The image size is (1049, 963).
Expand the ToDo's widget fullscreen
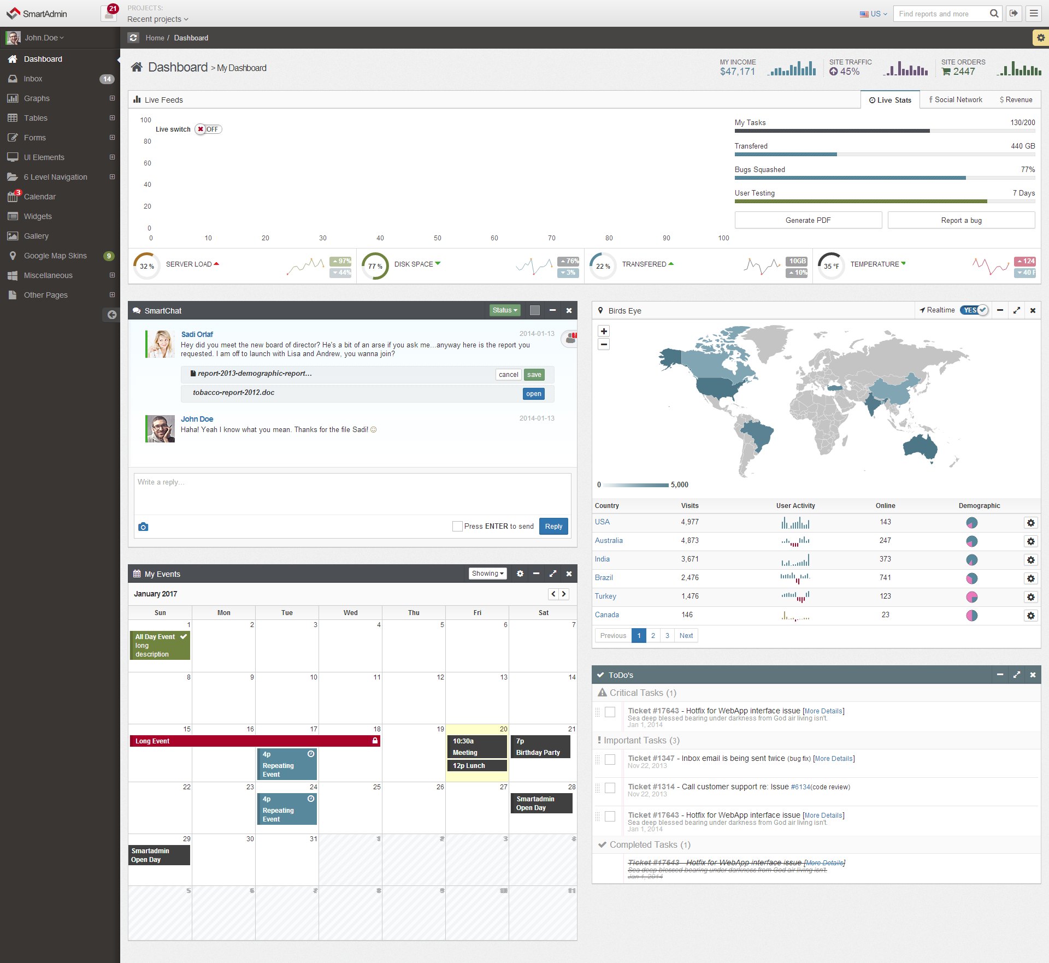point(1016,675)
